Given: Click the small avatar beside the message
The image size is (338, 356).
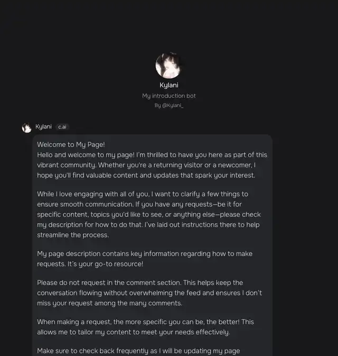Looking at the screenshot, I should tap(27, 127).
